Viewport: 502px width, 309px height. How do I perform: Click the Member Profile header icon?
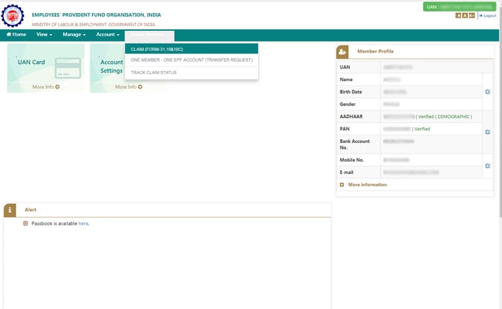coord(343,51)
